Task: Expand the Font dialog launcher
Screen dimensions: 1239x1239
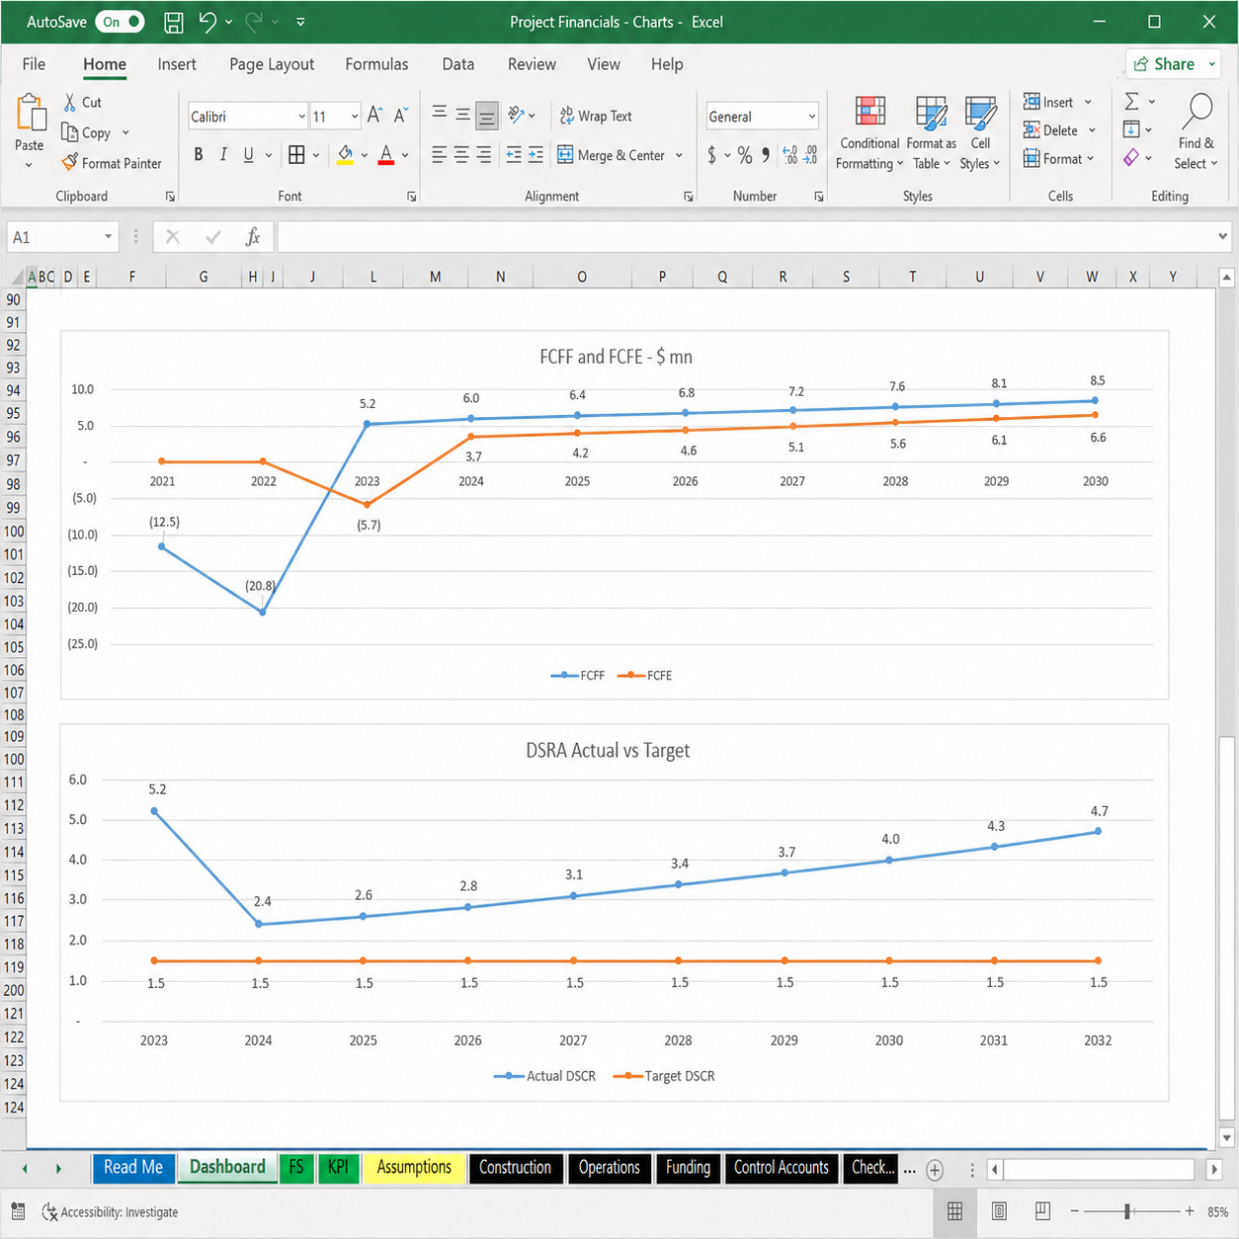Action: click(x=412, y=197)
